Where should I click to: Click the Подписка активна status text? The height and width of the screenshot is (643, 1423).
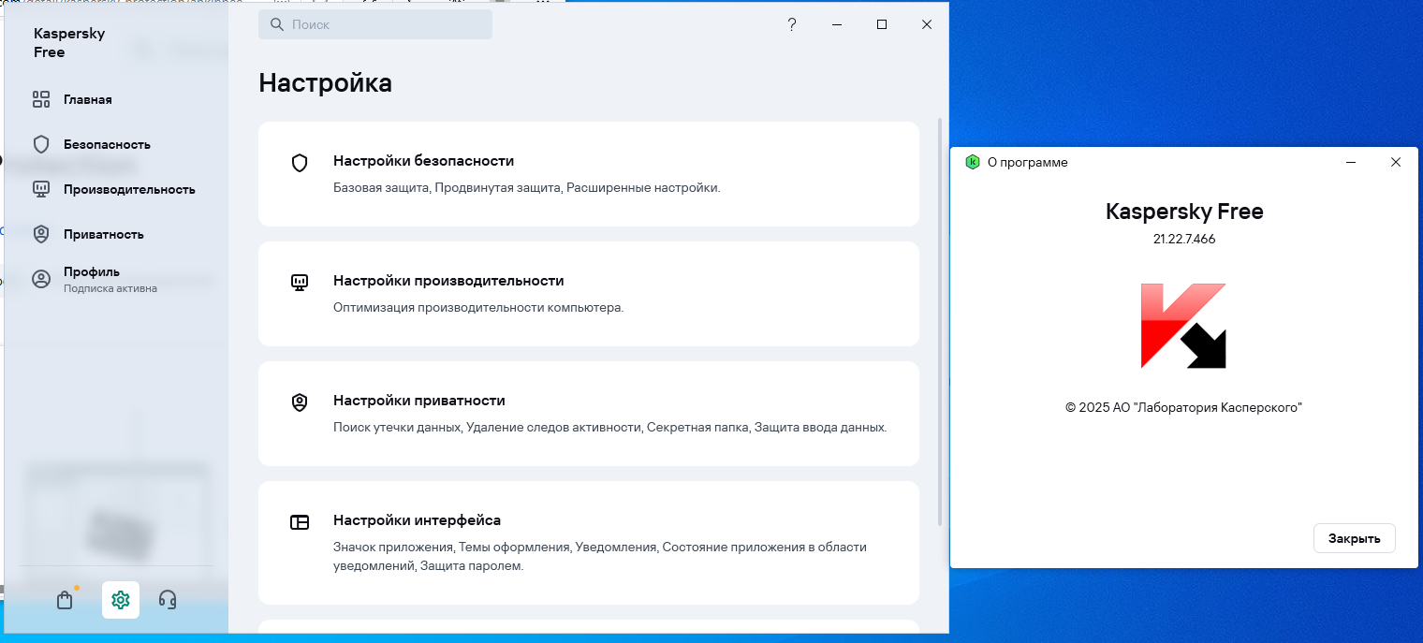[110, 288]
